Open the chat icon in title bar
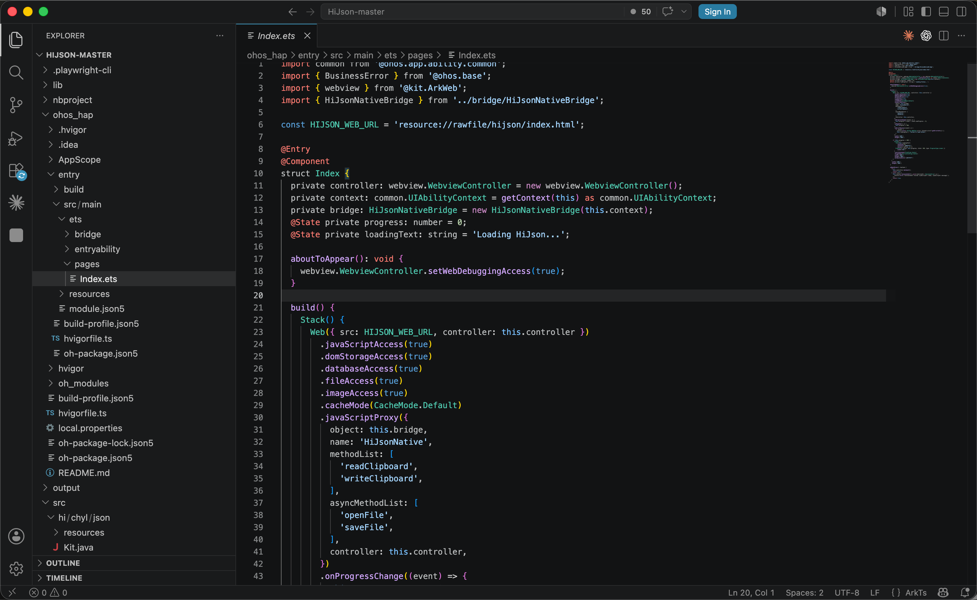This screenshot has width=977, height=600. click(668, 12)
